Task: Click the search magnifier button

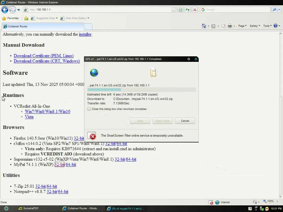Action: tap(274, 10)
